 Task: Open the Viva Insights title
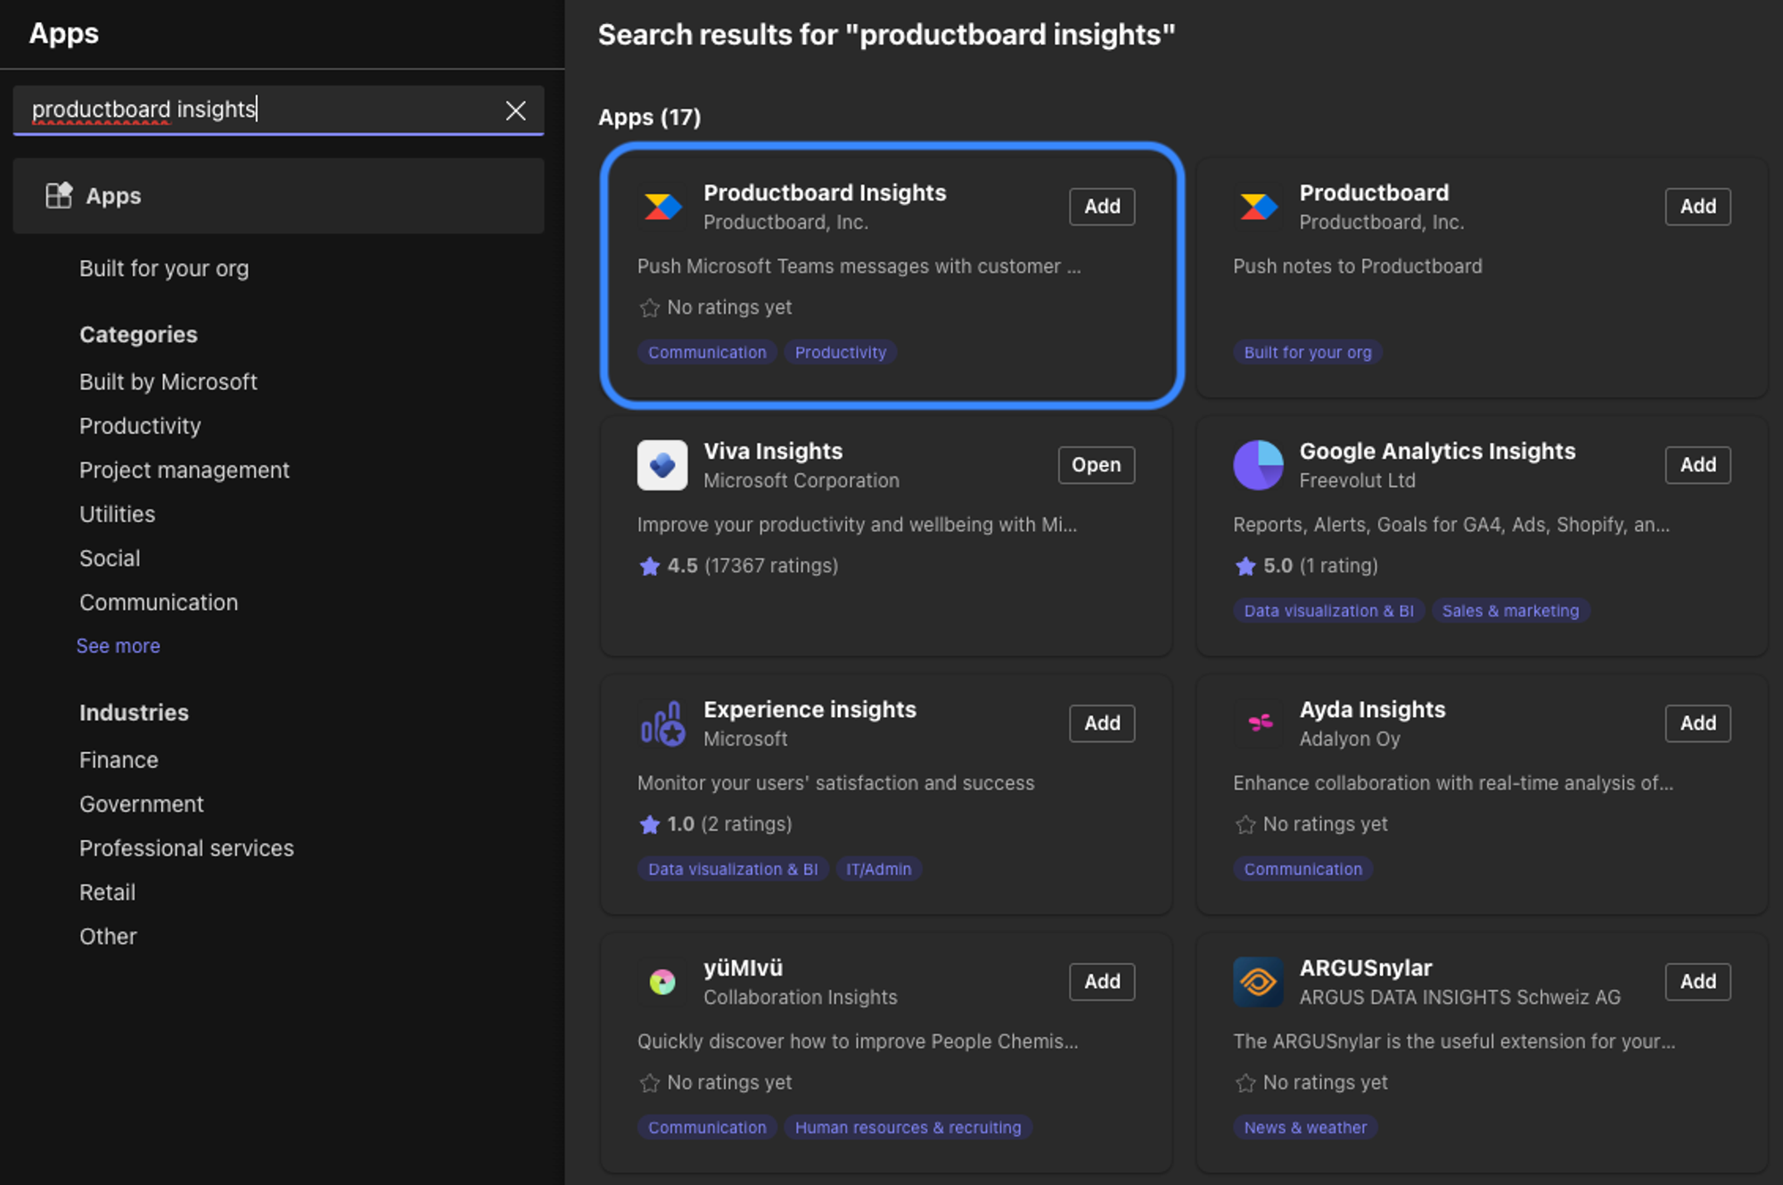[x=773, y=451]
